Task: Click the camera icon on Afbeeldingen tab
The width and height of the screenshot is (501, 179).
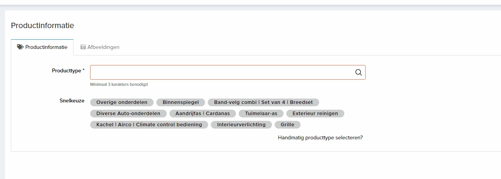Action: click(83, 47)
